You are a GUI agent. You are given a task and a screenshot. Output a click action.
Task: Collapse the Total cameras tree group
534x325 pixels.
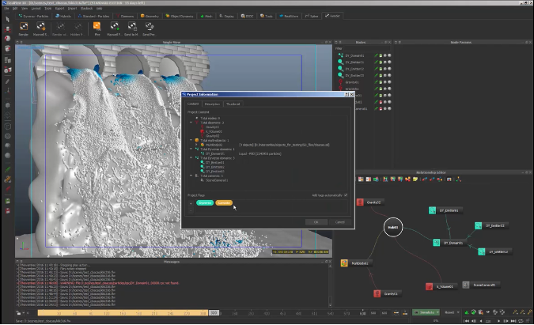(191, 176)
